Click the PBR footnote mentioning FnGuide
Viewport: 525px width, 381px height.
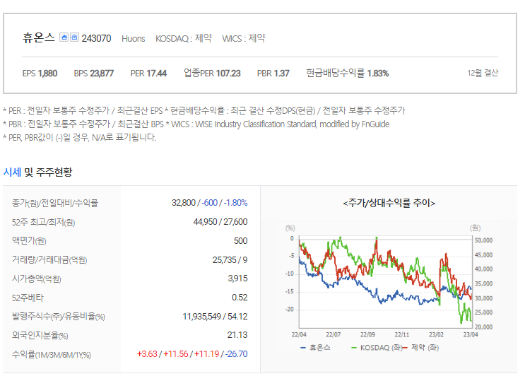196,124
